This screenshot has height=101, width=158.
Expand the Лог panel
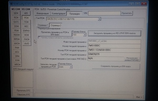click(x=139, y=97)
